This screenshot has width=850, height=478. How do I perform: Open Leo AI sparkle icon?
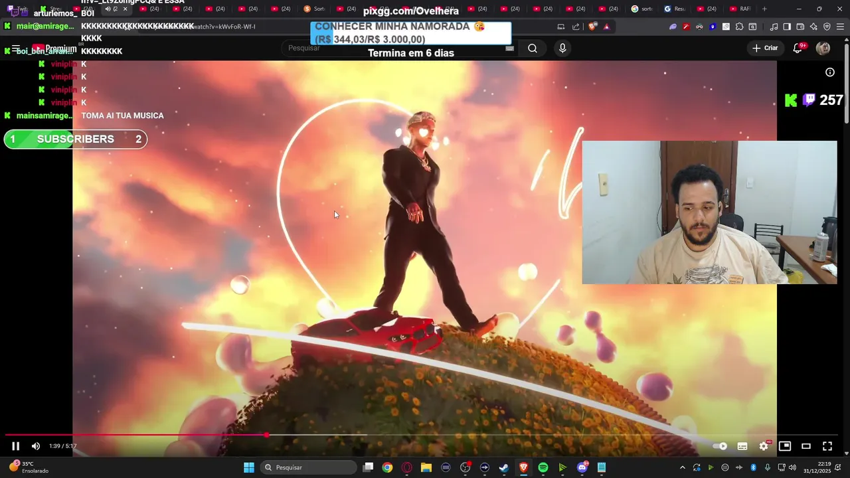(x=813, y=27)
